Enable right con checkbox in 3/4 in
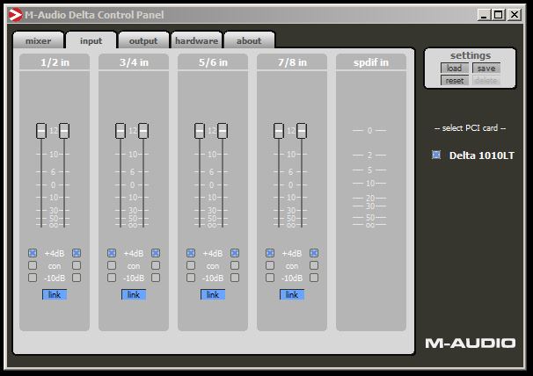The width and height of the screenshot is (533, 376). [156, 265]
